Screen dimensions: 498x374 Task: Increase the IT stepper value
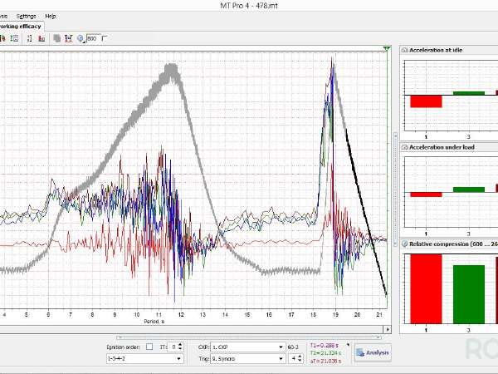[x=180, y=345]
